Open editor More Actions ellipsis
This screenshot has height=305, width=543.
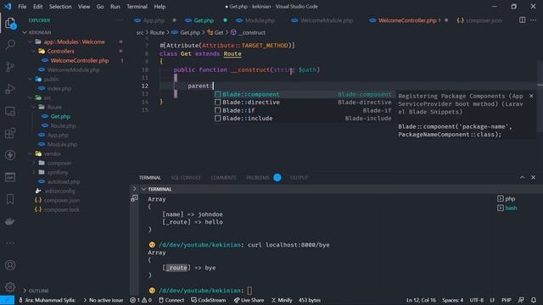534,20
